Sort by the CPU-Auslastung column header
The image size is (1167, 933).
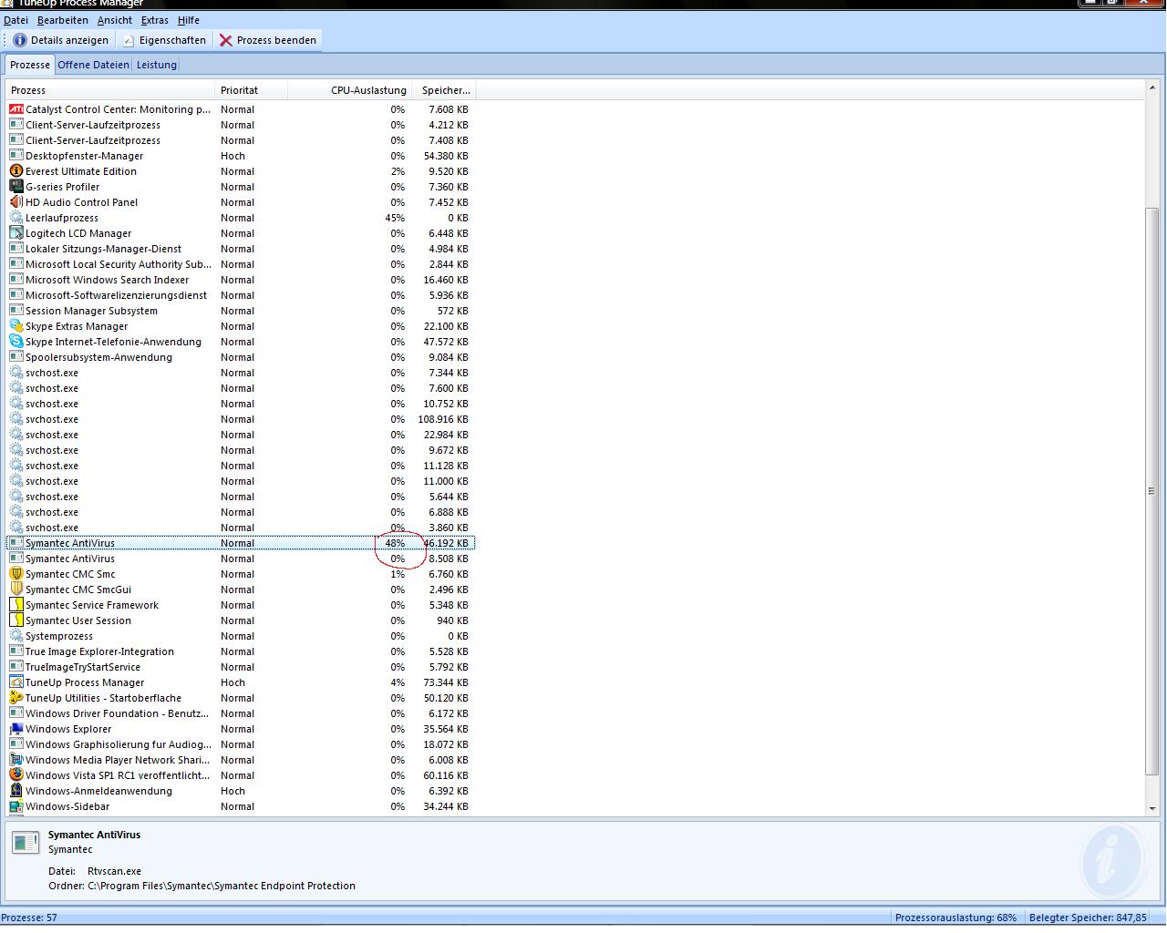tap(351, 90)
